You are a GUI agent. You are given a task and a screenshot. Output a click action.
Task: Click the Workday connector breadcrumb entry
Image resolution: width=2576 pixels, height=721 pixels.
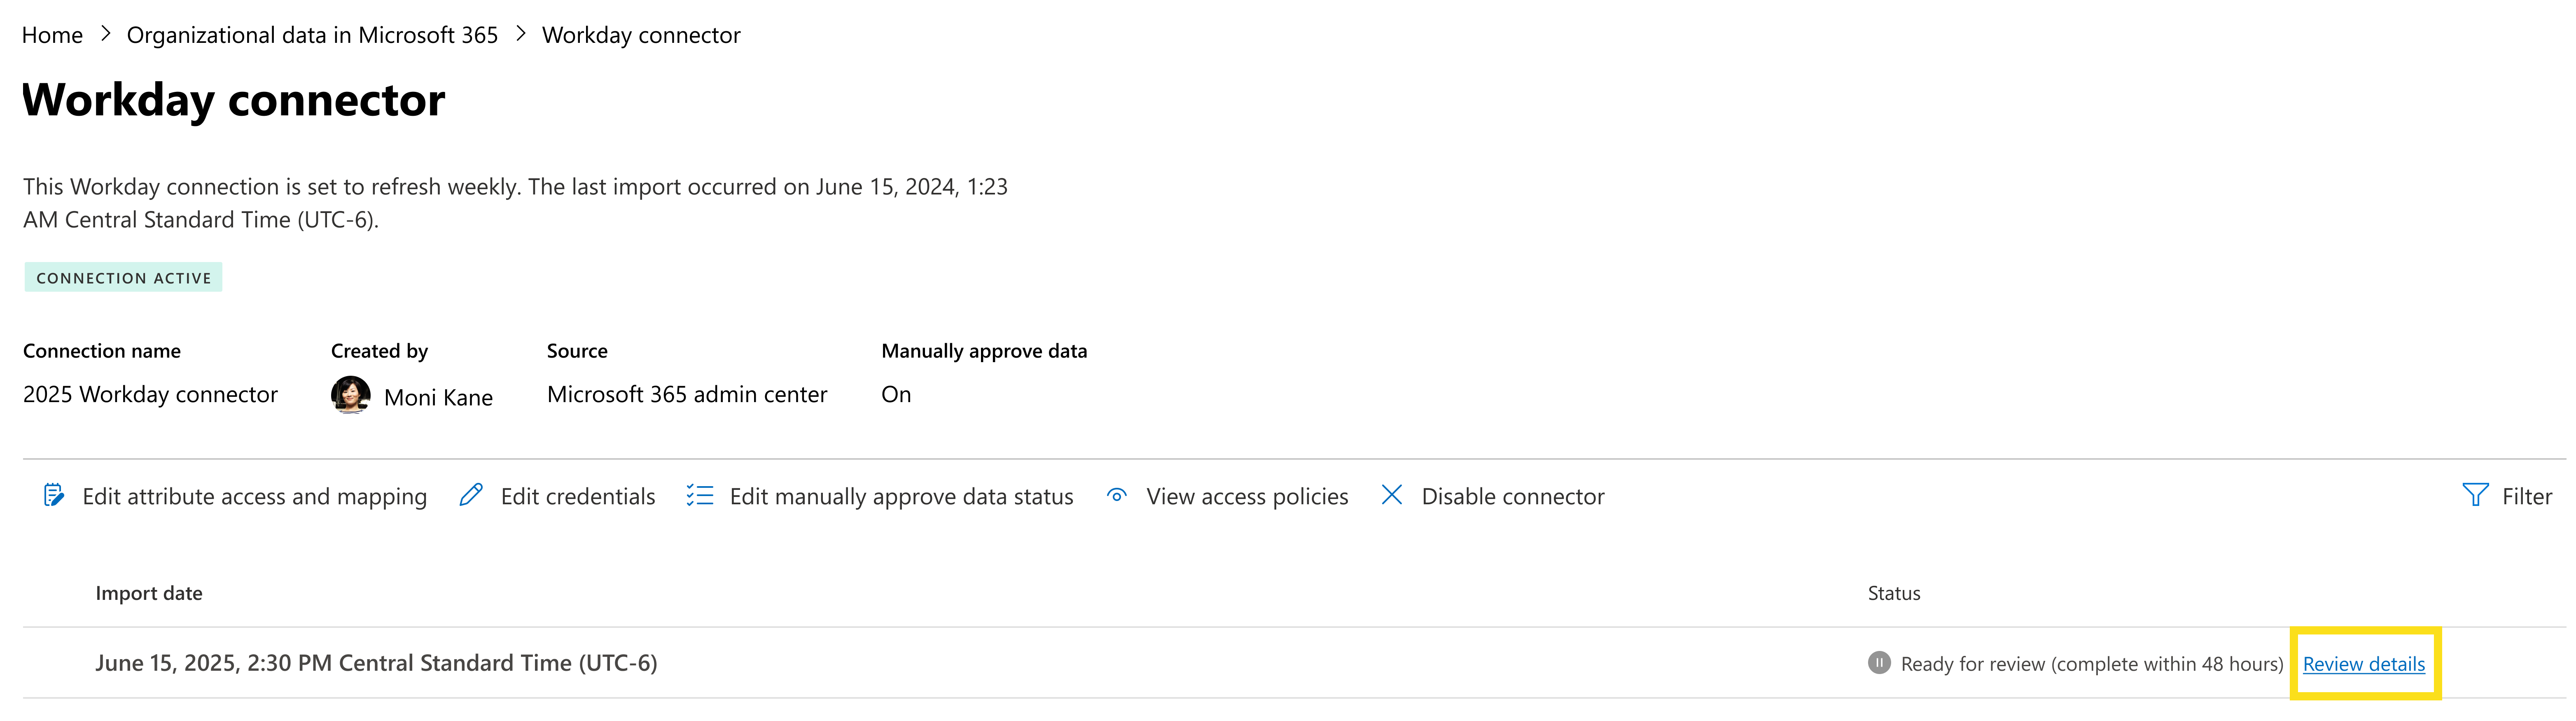click(x=640, y=35)
